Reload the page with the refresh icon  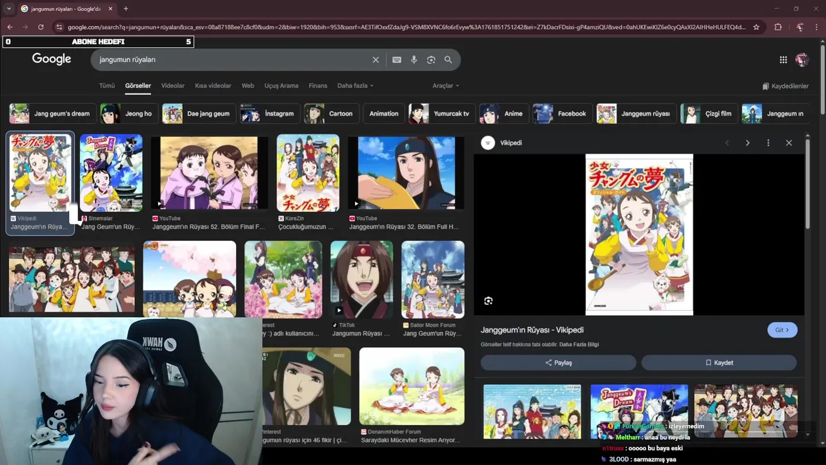[x=41, y=27]
